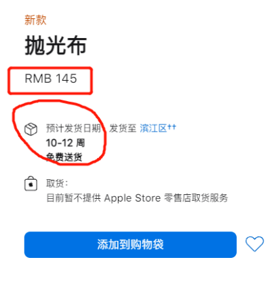Click the orange 新款 label

35,20
